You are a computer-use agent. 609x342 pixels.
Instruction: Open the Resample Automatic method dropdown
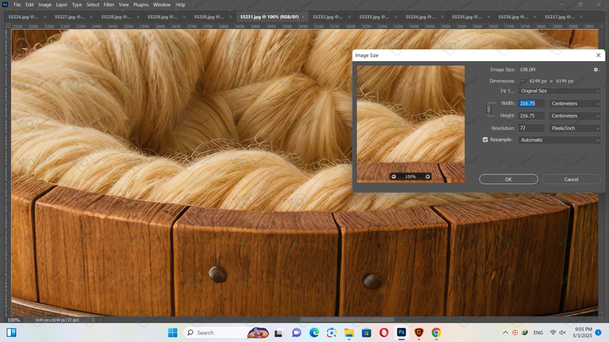(559, 140)
